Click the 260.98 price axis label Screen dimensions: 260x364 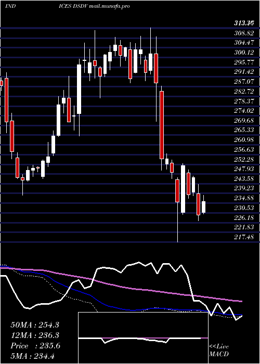pos(244,140)
